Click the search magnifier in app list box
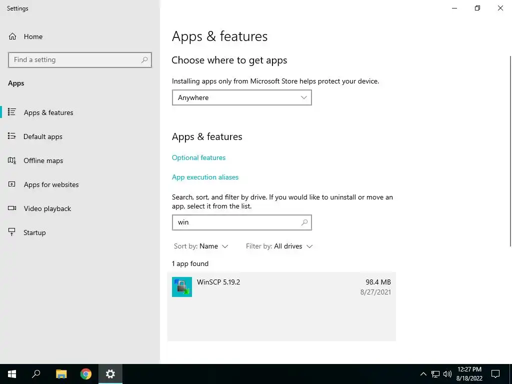Image resolution: width=512 pixels, height=384 pixels. point(304,222)
